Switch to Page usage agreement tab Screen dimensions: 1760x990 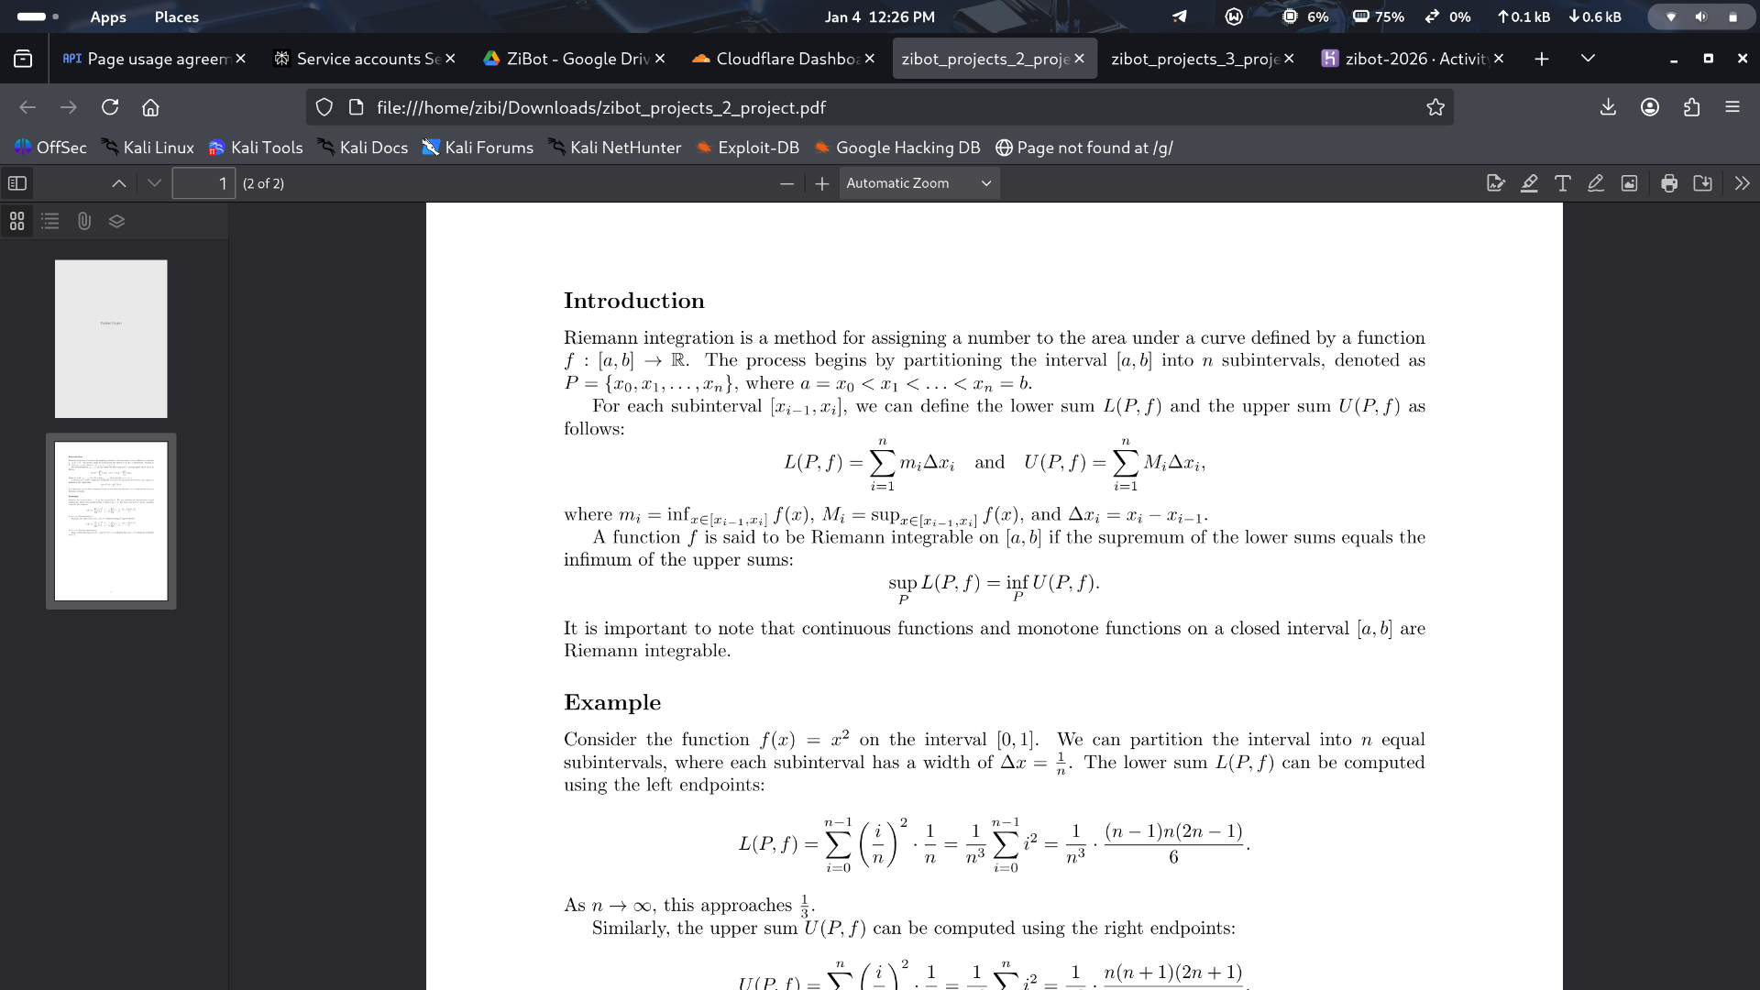[x=154, y=59]
